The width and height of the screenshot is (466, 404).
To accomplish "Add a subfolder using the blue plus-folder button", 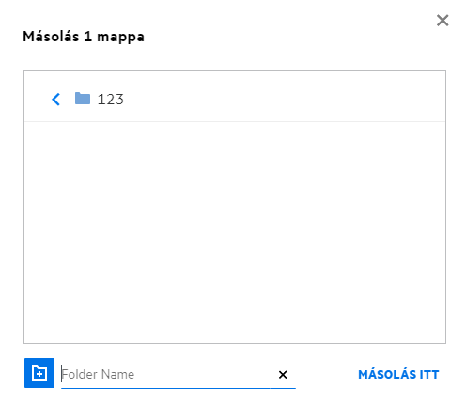I will [39, 373].
